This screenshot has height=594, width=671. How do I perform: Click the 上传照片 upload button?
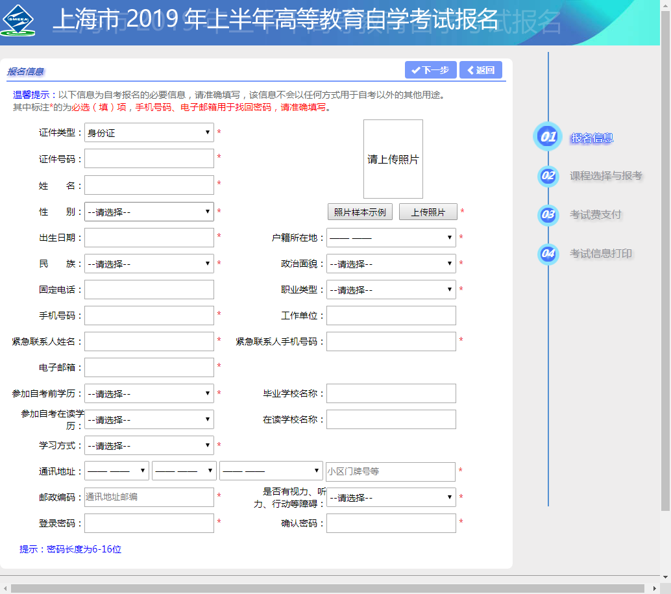pyautogui.click(x=428, y=212)
